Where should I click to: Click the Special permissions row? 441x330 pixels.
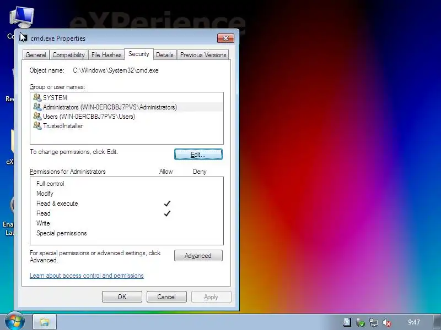127,233
